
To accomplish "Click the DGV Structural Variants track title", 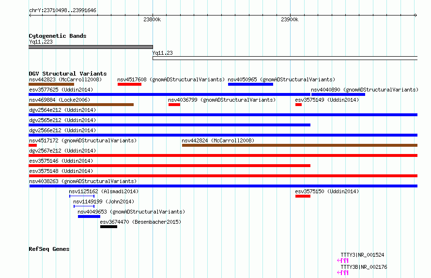I will point(68,74).
